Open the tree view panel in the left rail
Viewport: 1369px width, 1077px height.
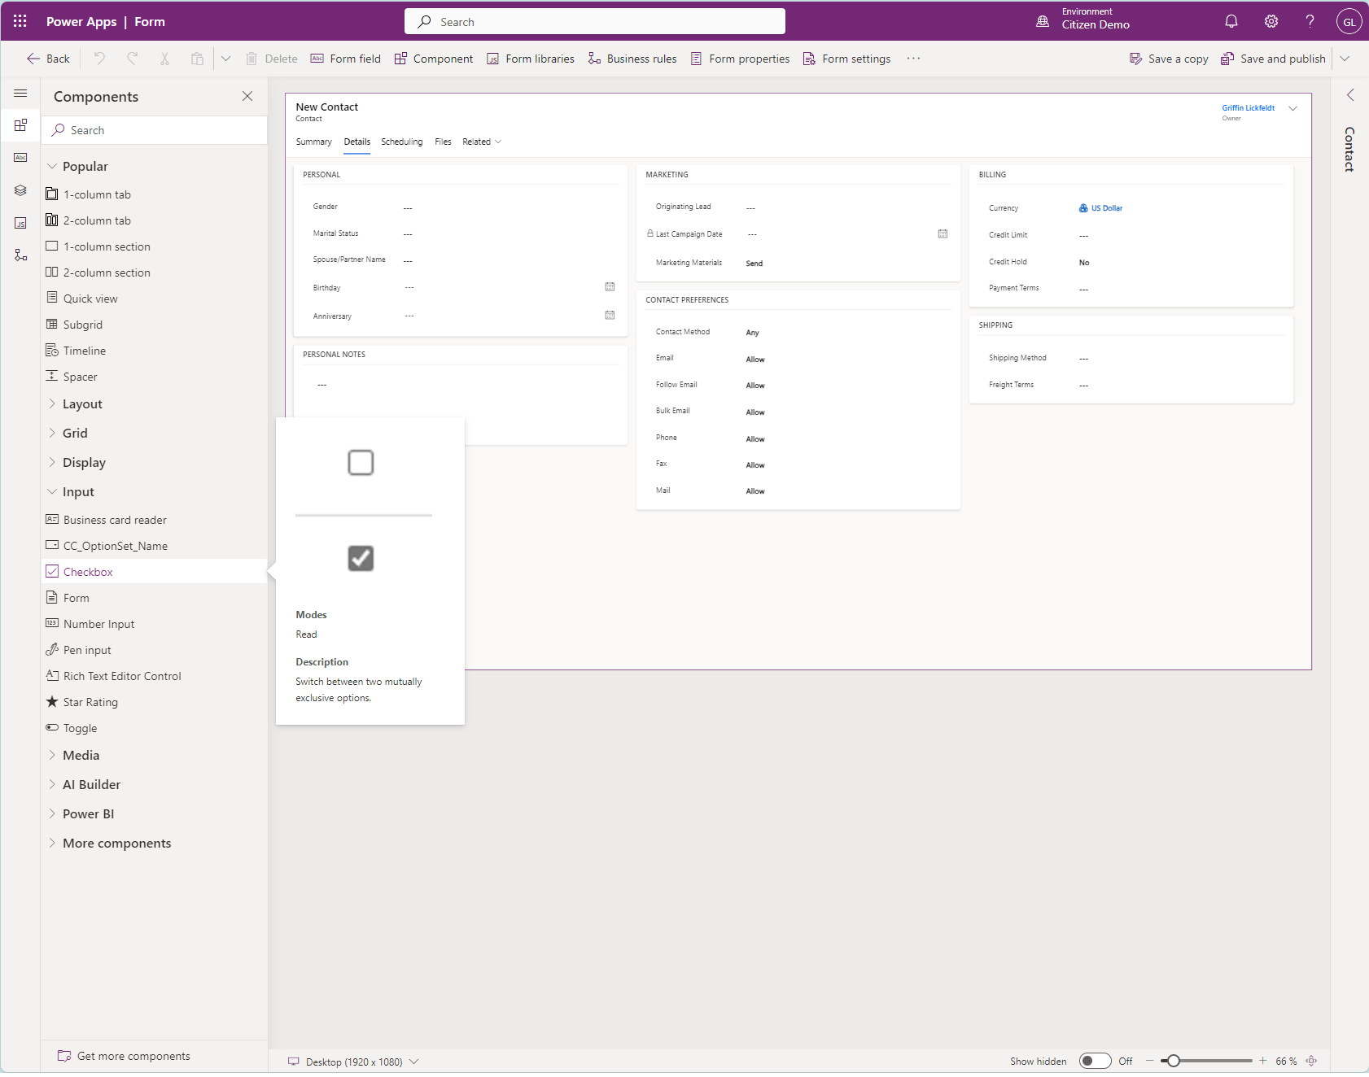click(x=20, y=190)
